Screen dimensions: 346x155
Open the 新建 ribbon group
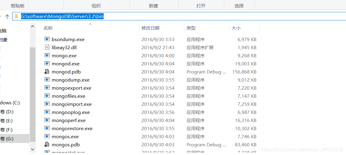[153, 6]
